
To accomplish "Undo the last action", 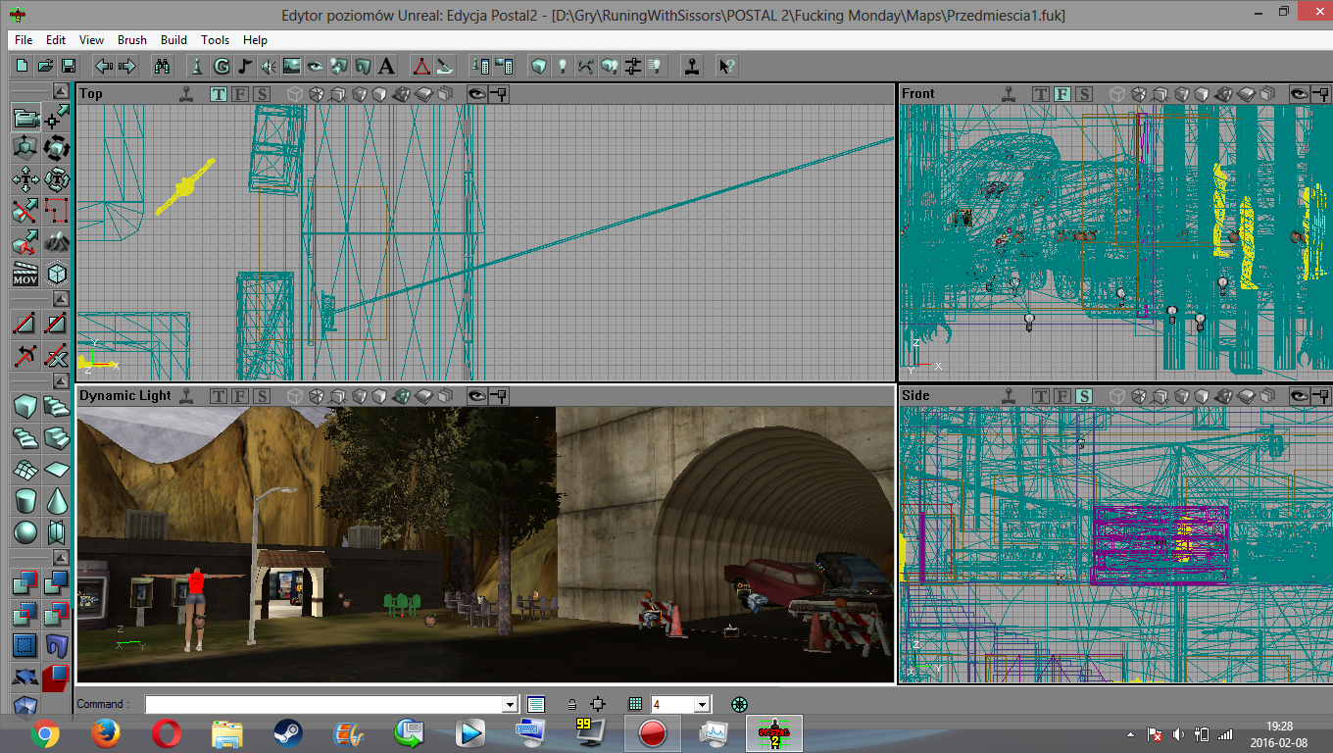I will pos(103,66).
